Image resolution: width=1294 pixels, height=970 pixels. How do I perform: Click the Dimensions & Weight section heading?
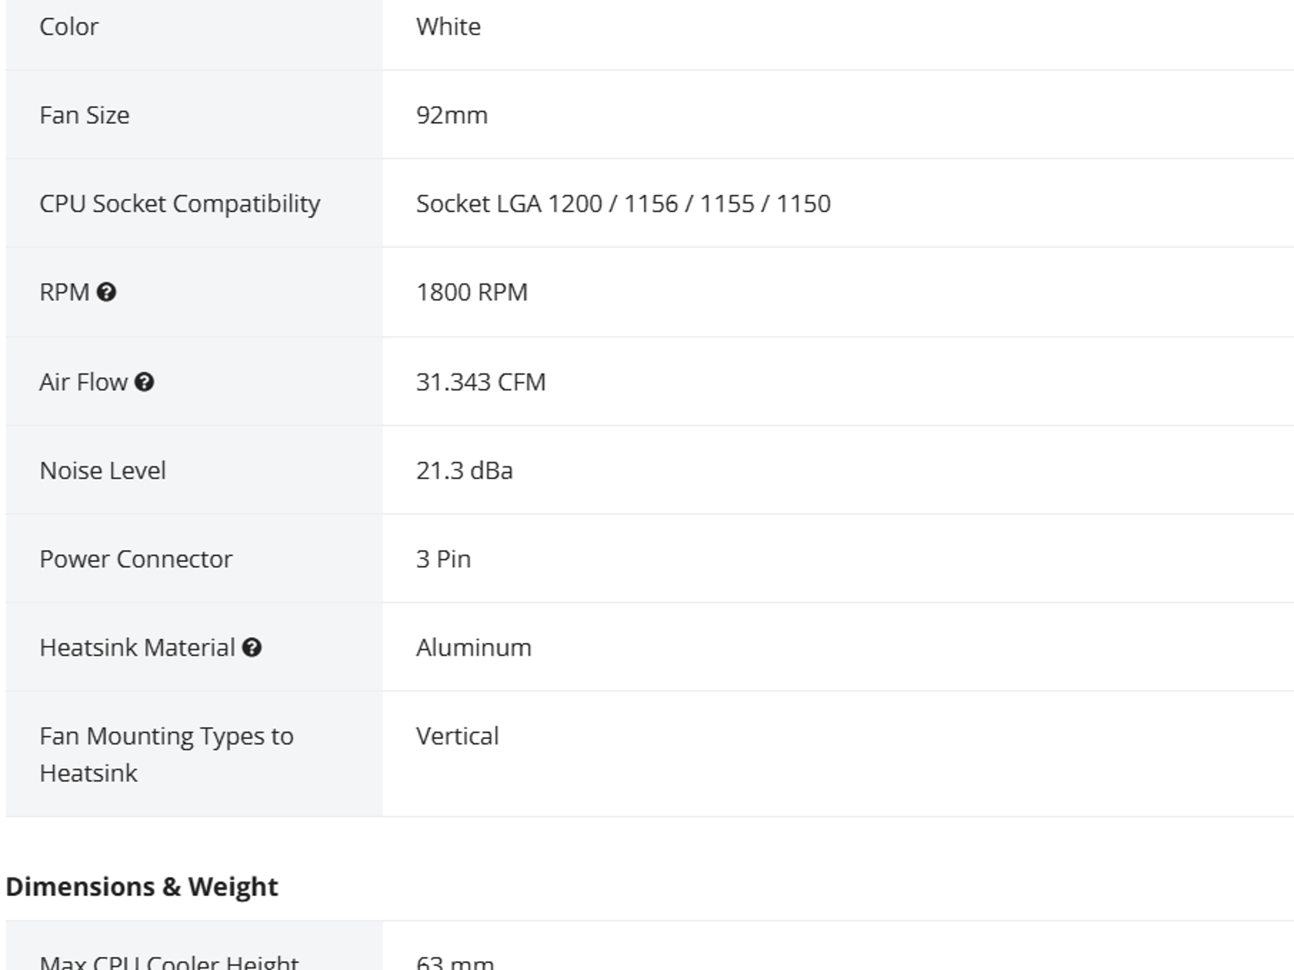click(142, 887)
